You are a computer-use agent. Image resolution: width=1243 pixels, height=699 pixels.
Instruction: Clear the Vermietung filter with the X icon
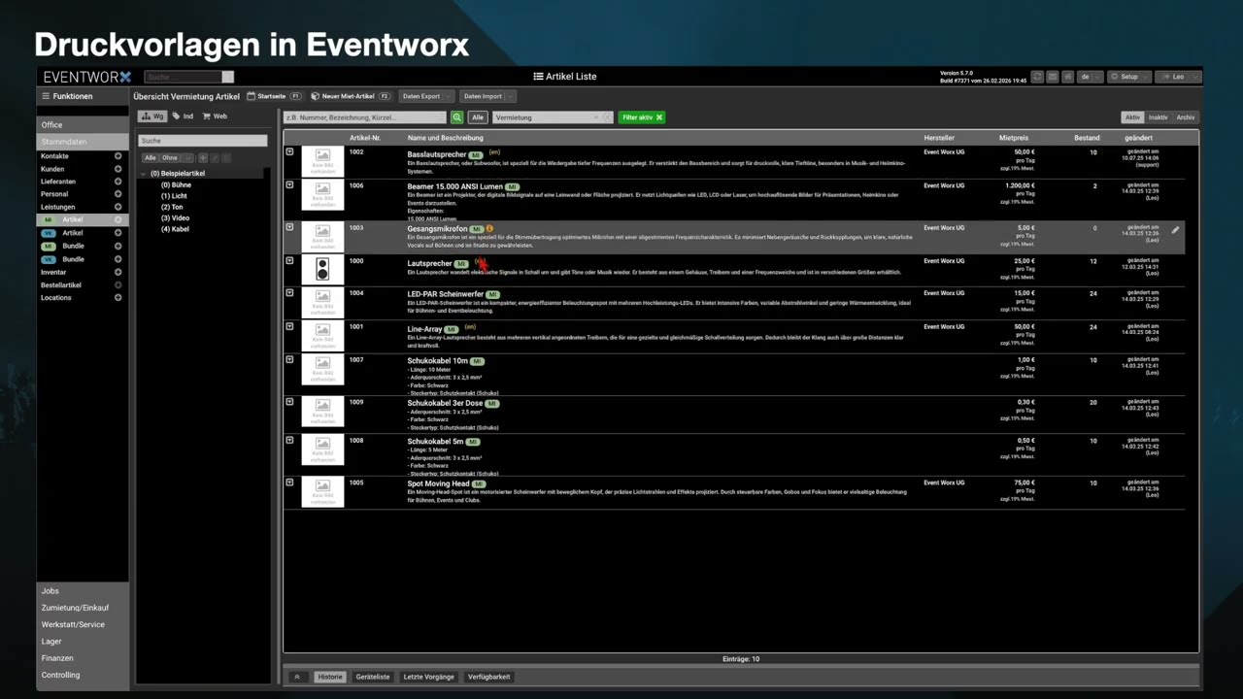click(607, 117)
